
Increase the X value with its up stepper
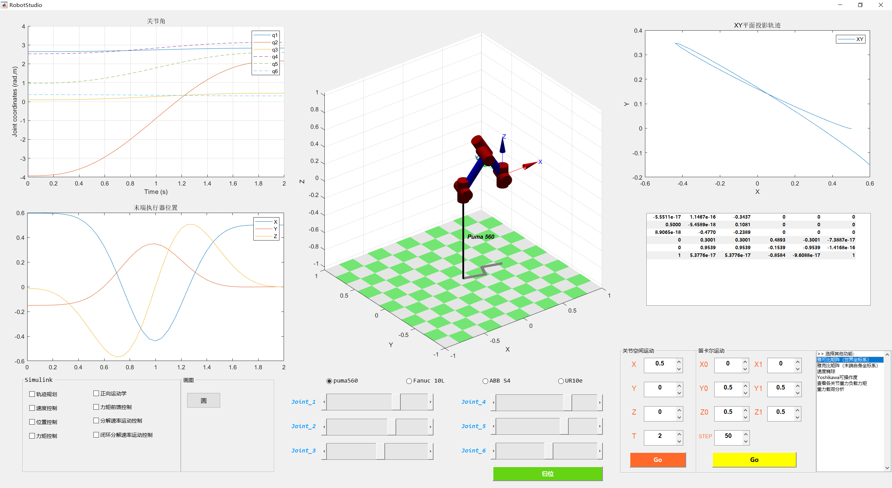coord(679,361)
